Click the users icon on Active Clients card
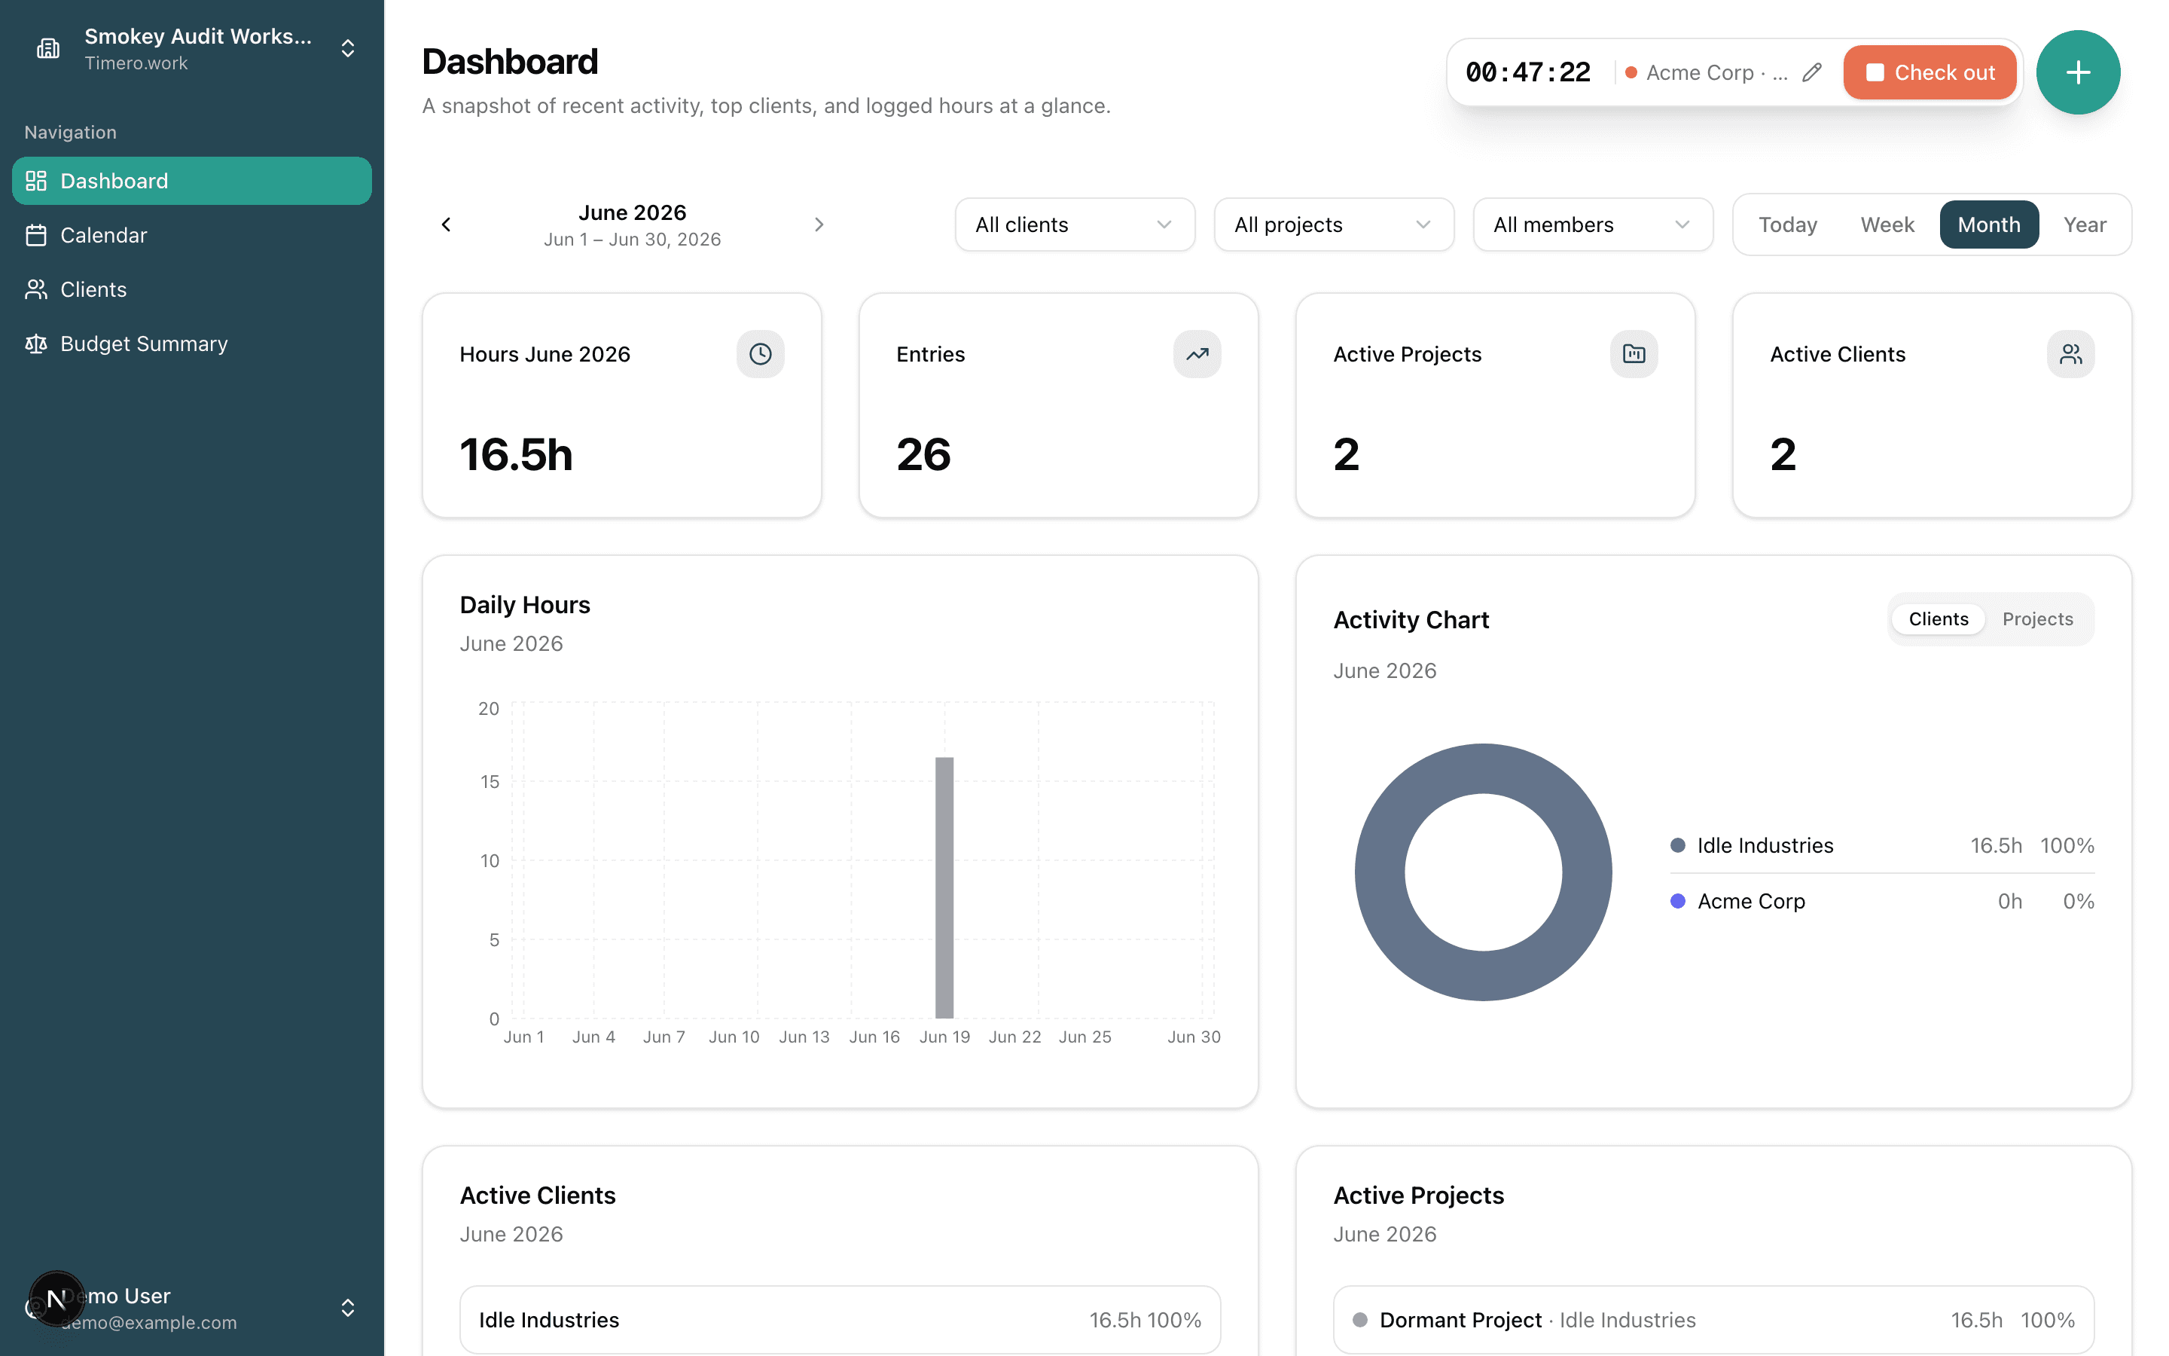This screenshot has width=2169, height=1356. coord(2070,354)
